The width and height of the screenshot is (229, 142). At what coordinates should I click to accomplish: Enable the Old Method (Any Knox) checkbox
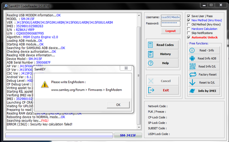tap(189, 24)
